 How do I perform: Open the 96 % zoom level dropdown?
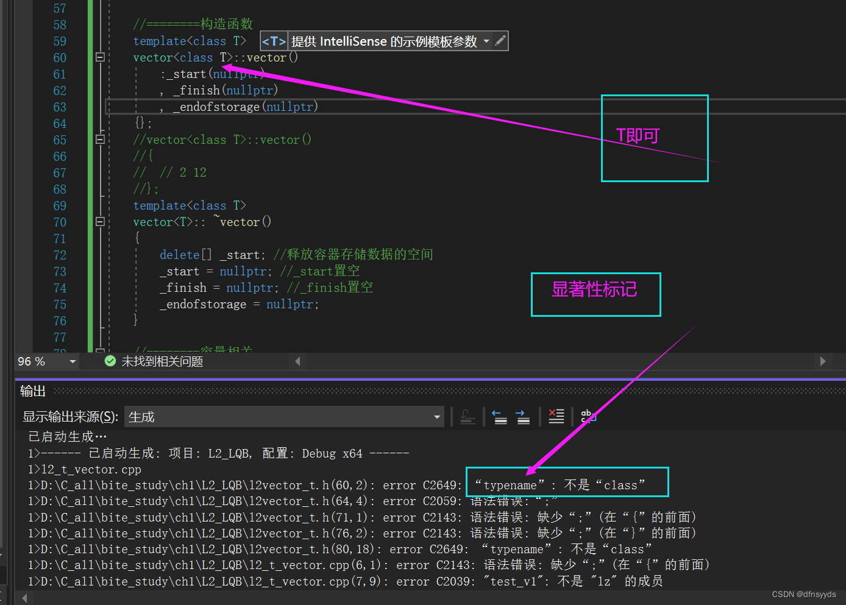point(73,362)
